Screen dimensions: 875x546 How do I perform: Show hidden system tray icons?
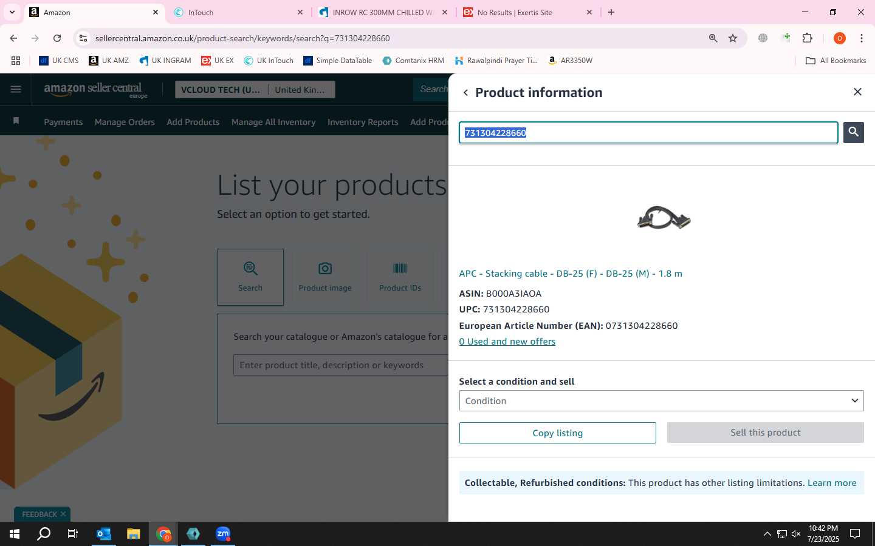(767, 534)
